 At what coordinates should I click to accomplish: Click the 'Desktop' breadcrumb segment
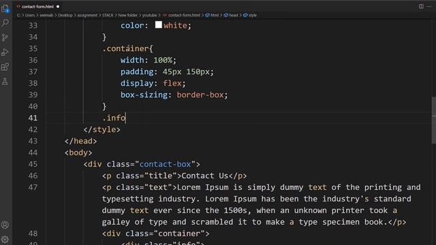click(x=65, y=15)
